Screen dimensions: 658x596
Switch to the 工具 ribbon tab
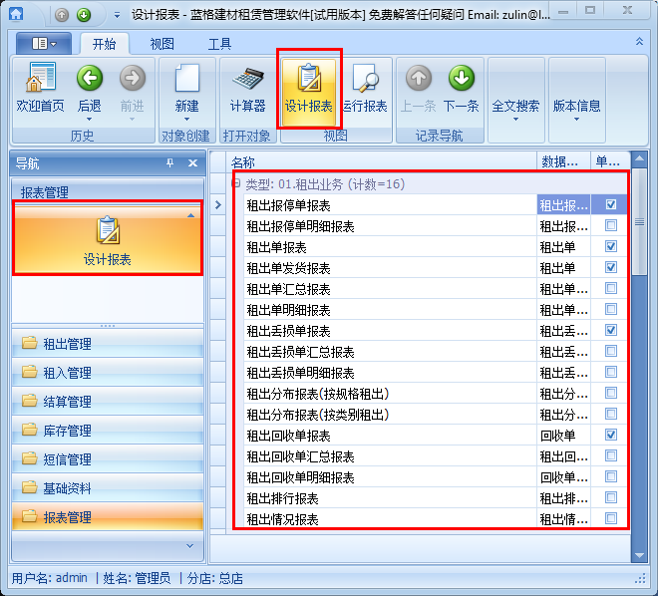tap(220, 44)
